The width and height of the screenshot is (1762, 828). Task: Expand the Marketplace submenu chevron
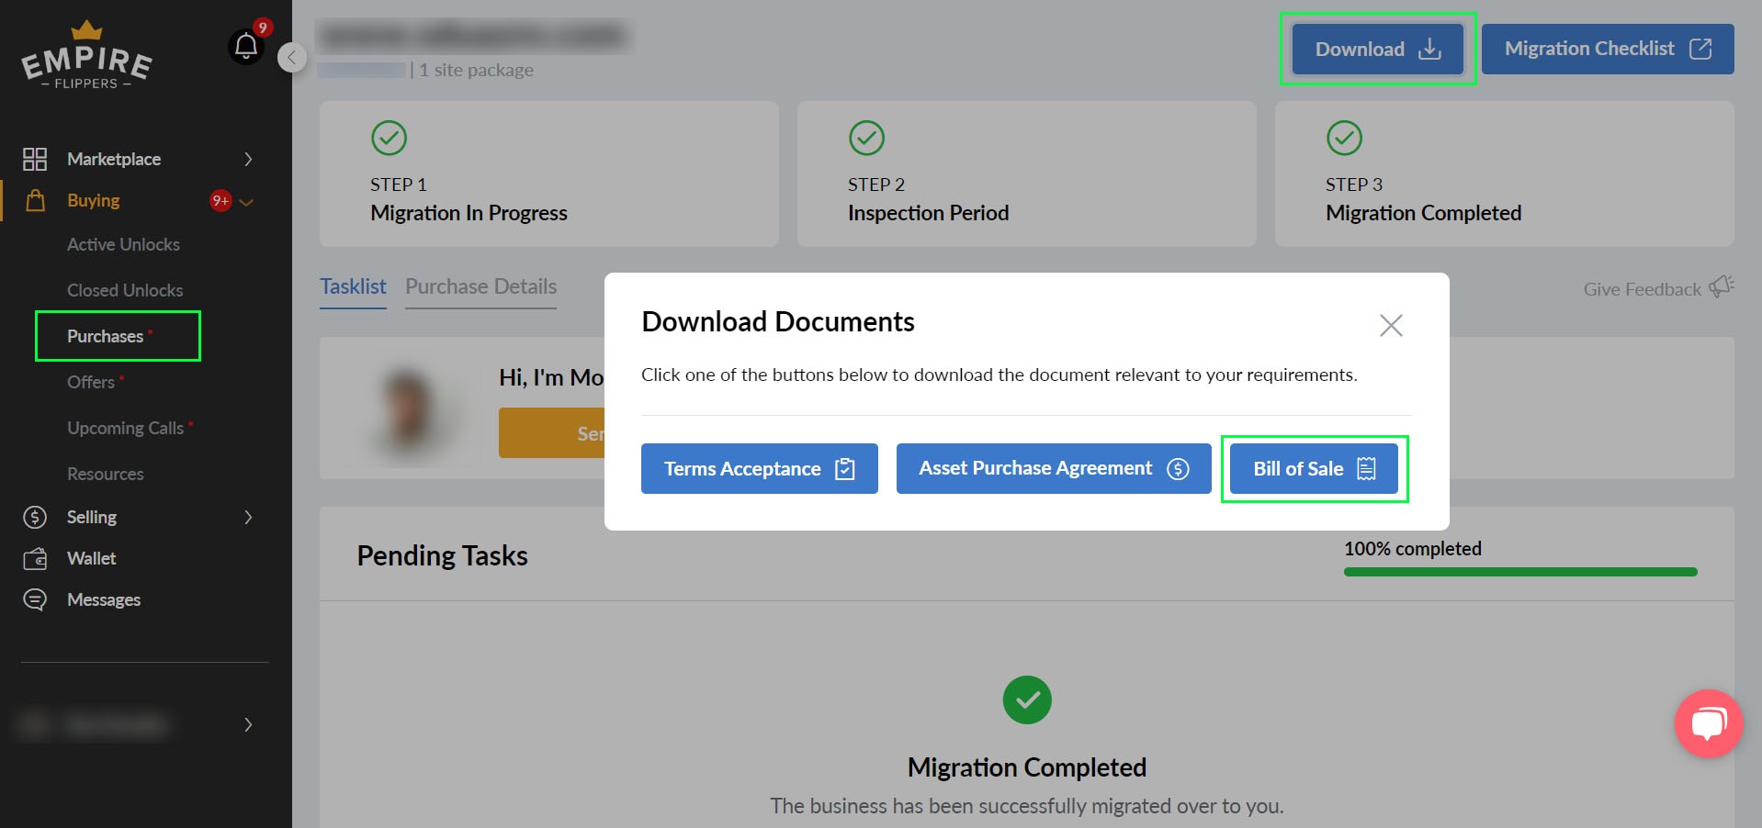(248, 159)
